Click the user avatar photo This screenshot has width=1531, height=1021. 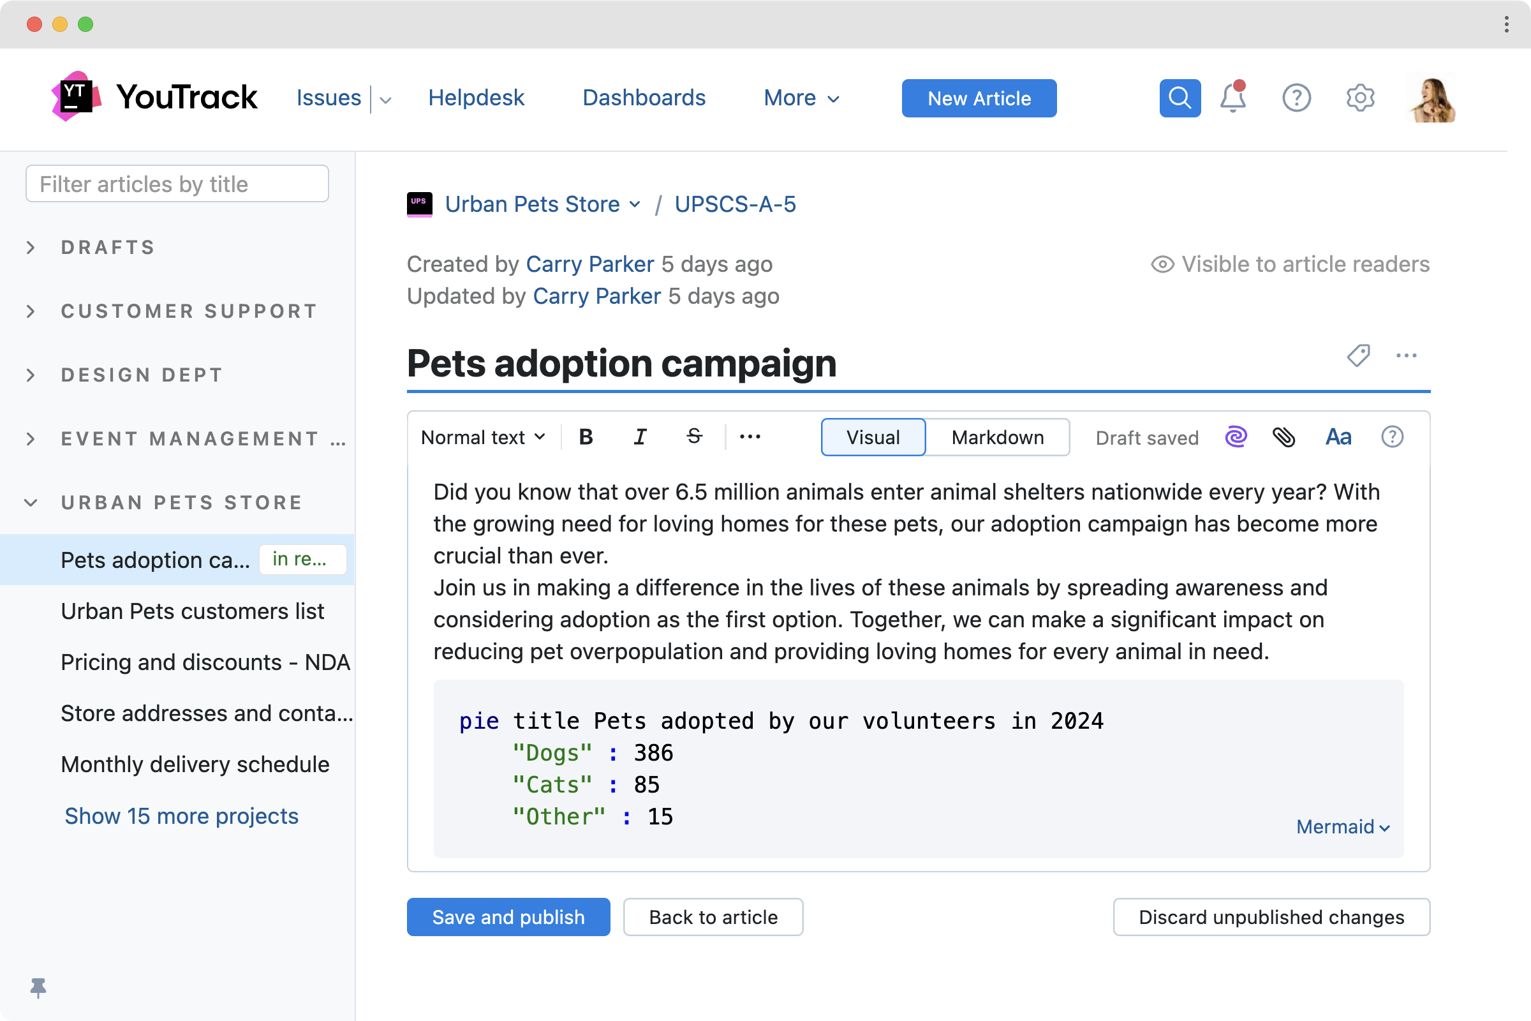click(1431, 98)
